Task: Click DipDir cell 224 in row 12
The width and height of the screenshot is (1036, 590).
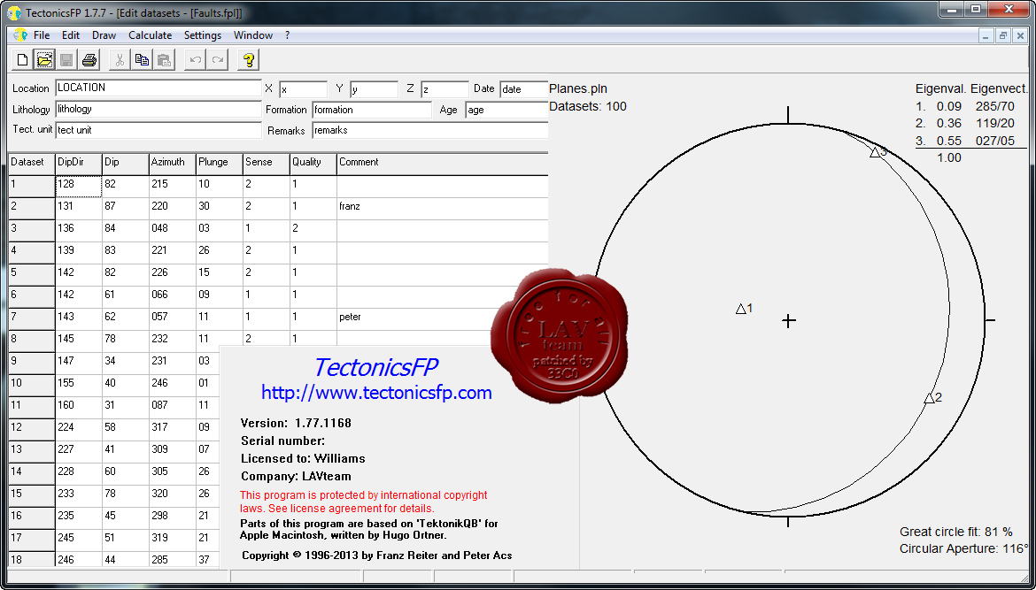Action: click(x=78, y=429)
